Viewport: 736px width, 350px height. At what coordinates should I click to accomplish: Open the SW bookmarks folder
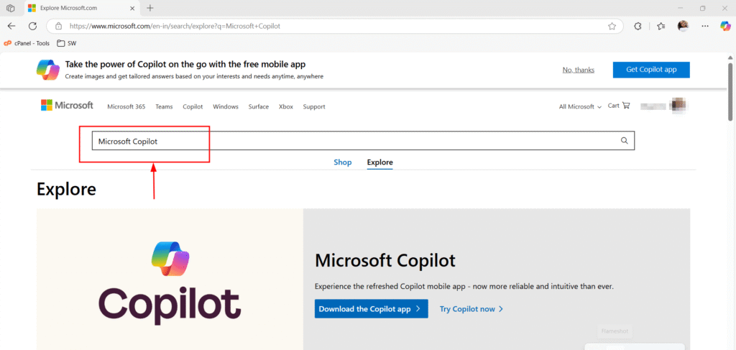tap(67, 43)
